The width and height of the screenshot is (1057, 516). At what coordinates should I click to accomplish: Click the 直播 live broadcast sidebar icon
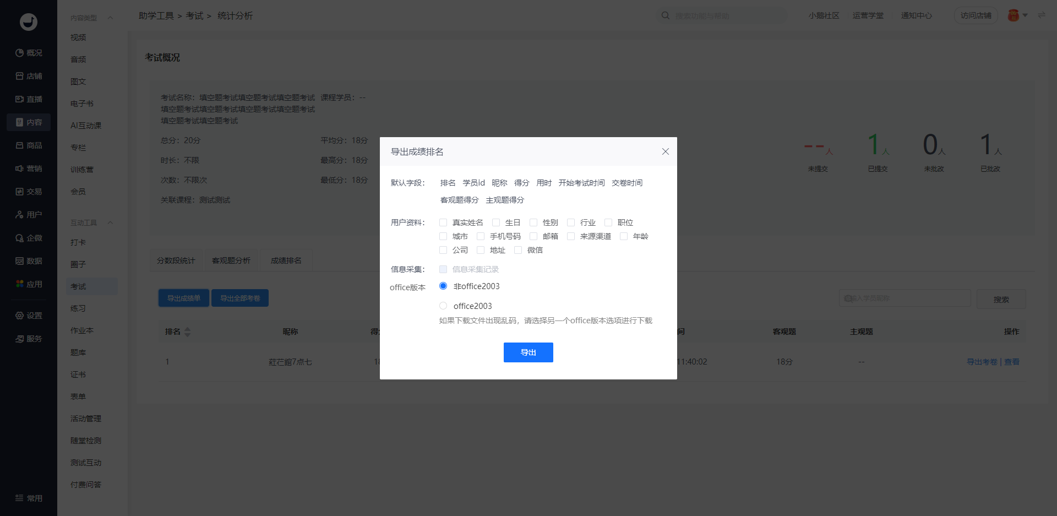pos(20,99)
